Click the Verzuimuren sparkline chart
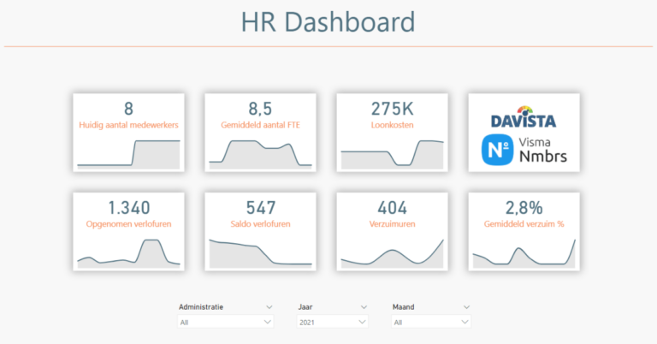This screenshot has width=657, height=344. 392,253
